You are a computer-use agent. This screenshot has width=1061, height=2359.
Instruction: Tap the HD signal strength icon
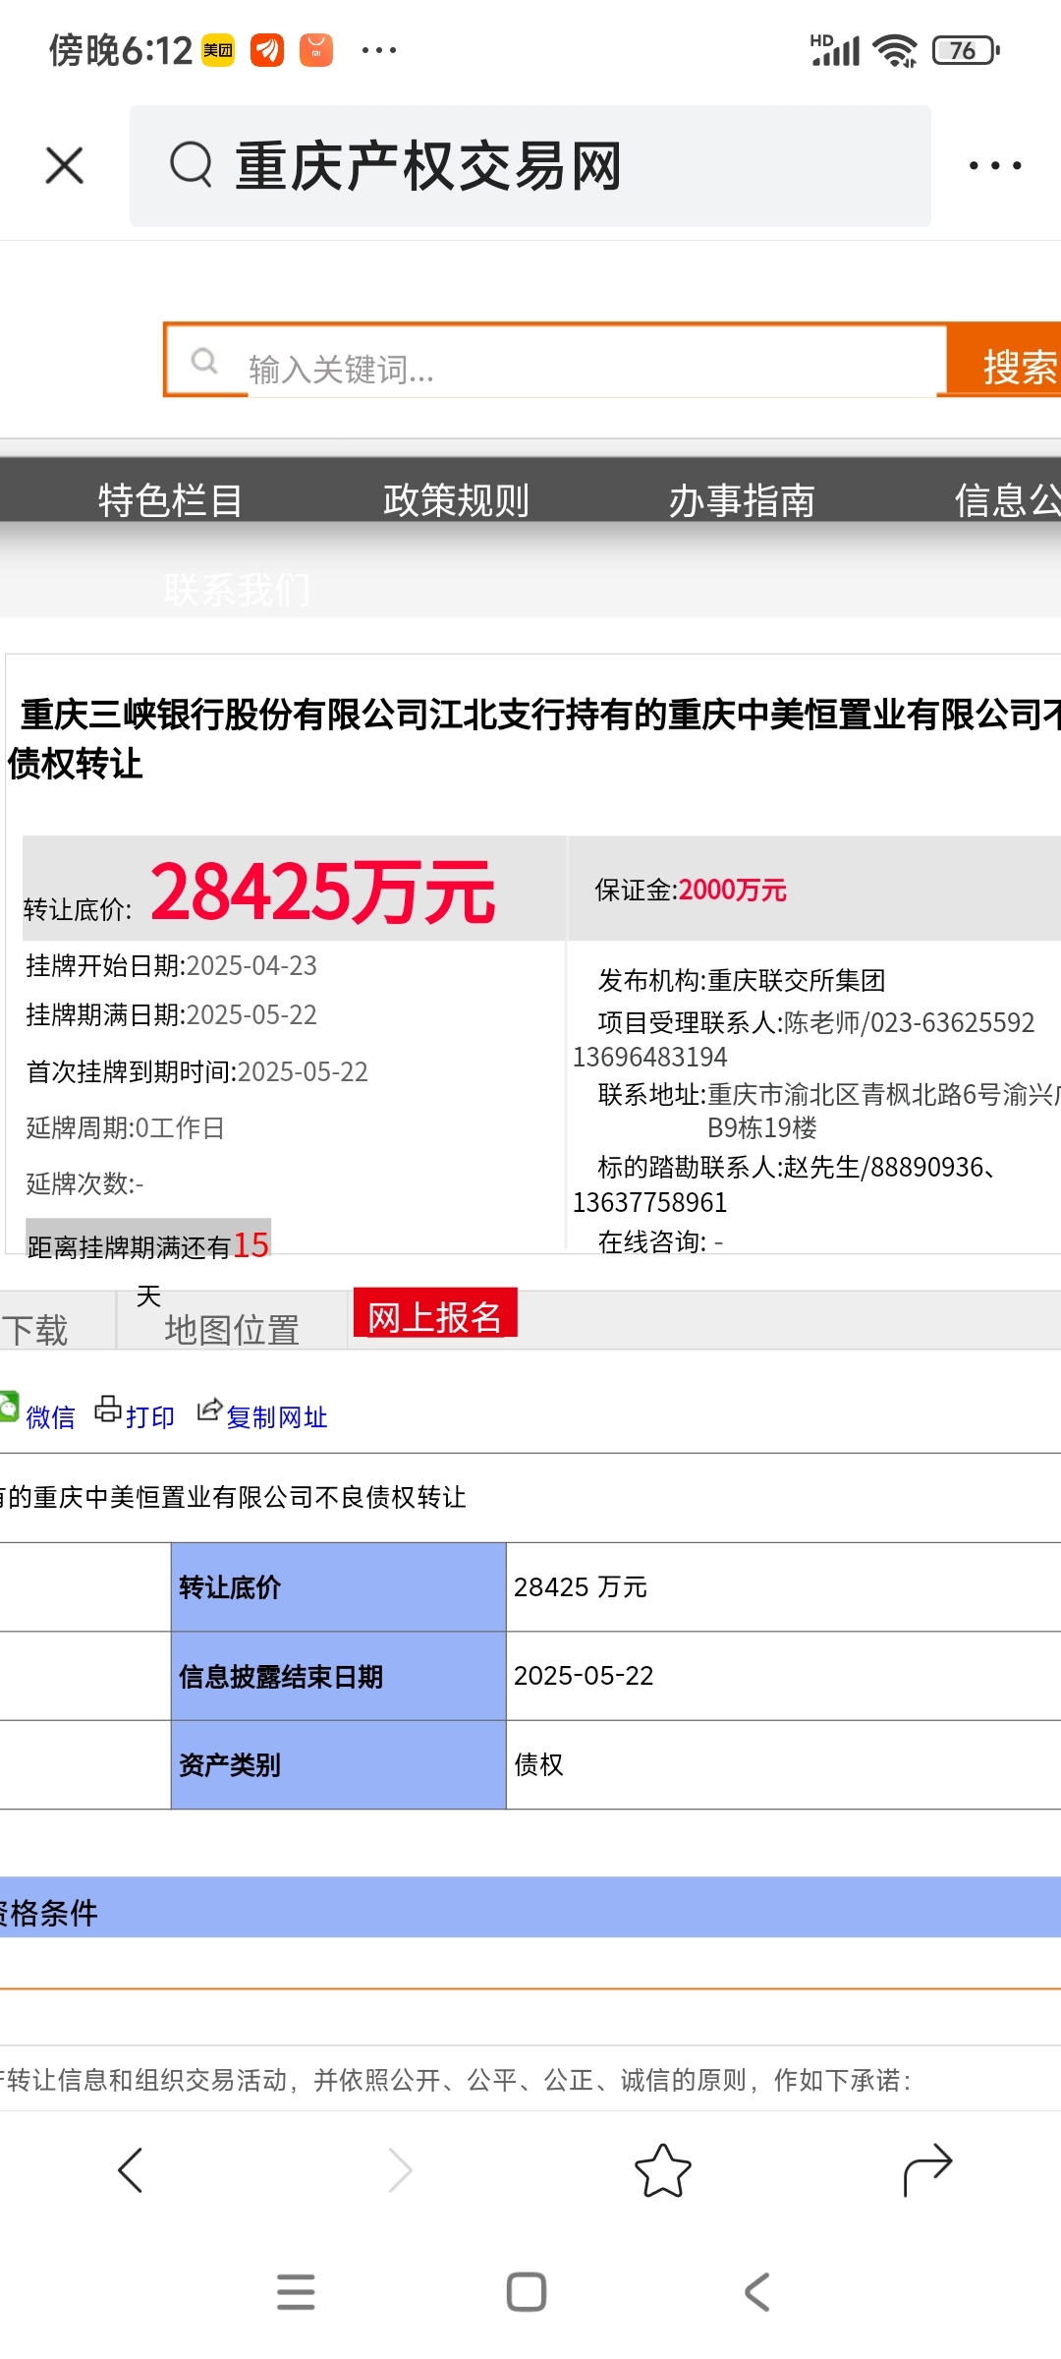[835, 50]
